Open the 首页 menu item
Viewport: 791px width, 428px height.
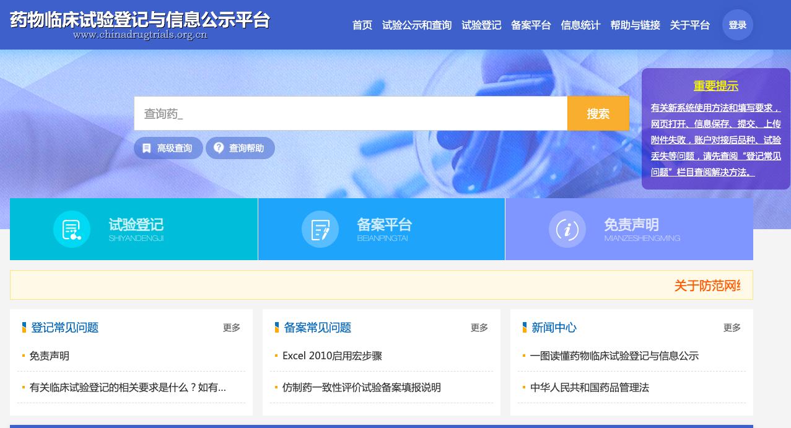pos(362,25)
